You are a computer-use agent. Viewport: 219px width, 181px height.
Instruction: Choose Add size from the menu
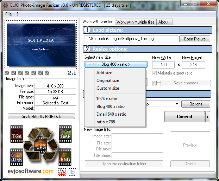pyautogui.click(x=115, y=73)
